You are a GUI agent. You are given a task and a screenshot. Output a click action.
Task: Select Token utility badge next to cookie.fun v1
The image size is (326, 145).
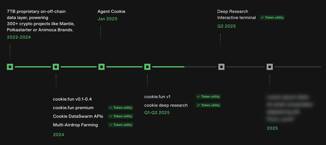pos(208,97)
